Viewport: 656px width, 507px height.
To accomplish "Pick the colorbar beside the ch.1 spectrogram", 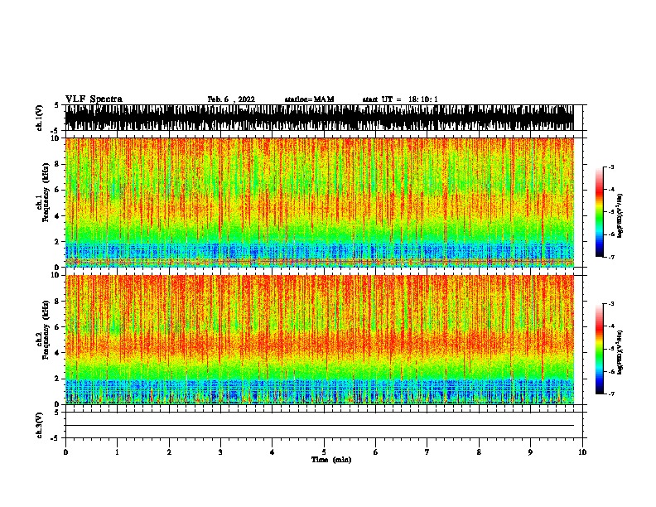I will click(600, 212).
